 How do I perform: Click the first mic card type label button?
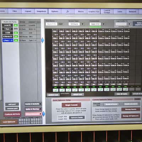click(55, 85)
